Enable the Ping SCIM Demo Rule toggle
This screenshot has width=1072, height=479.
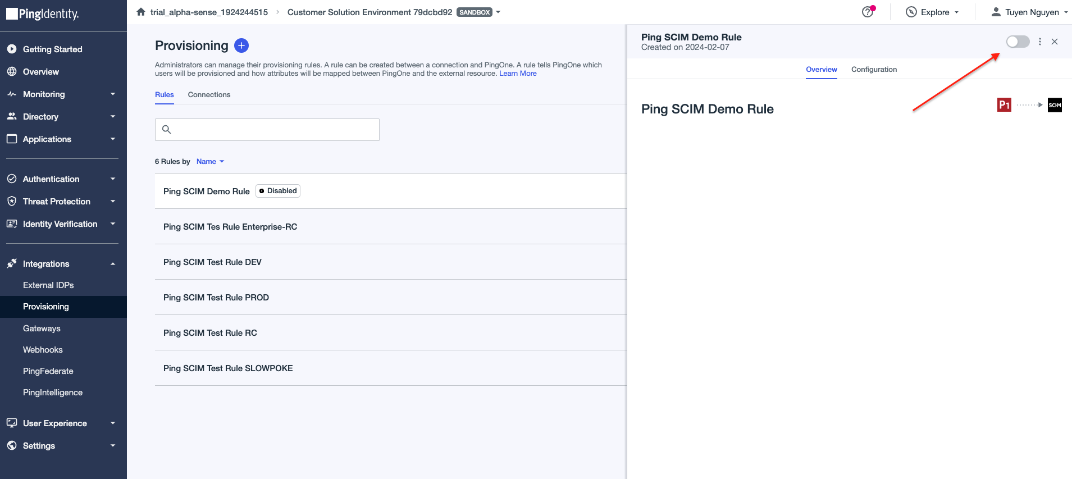pyautogui.click(x=1018, y=42)
